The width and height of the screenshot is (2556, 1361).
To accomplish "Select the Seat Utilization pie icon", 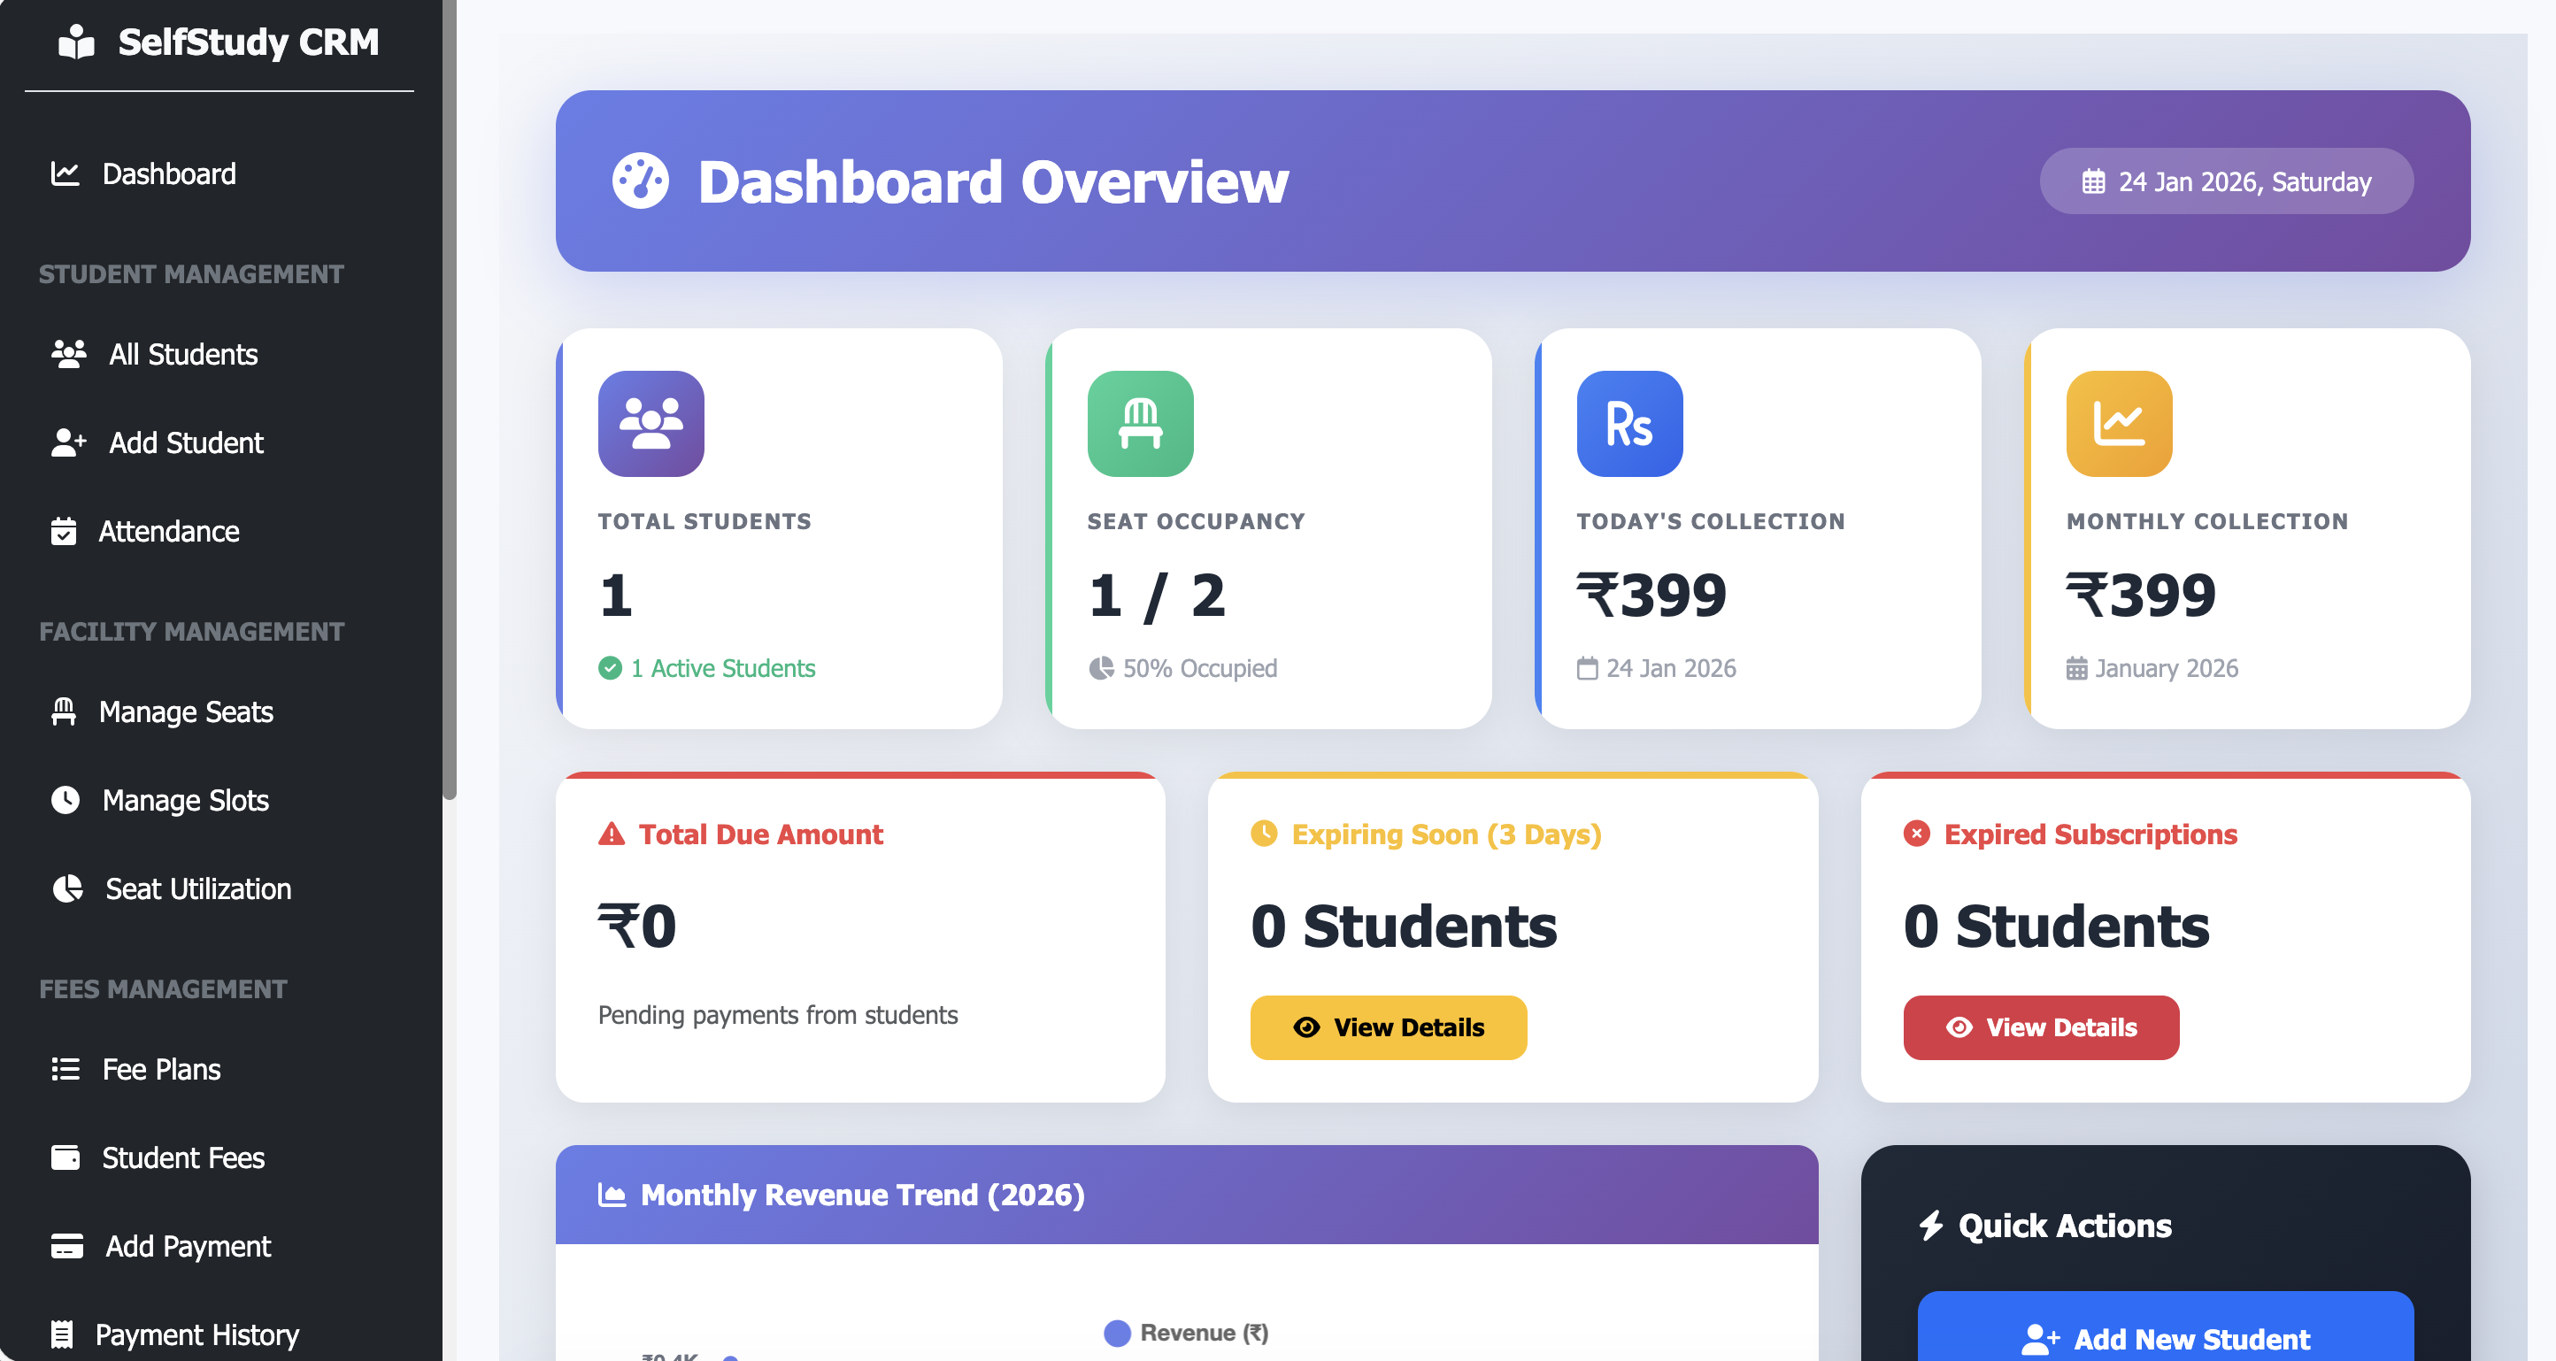I will pos(66,890).
